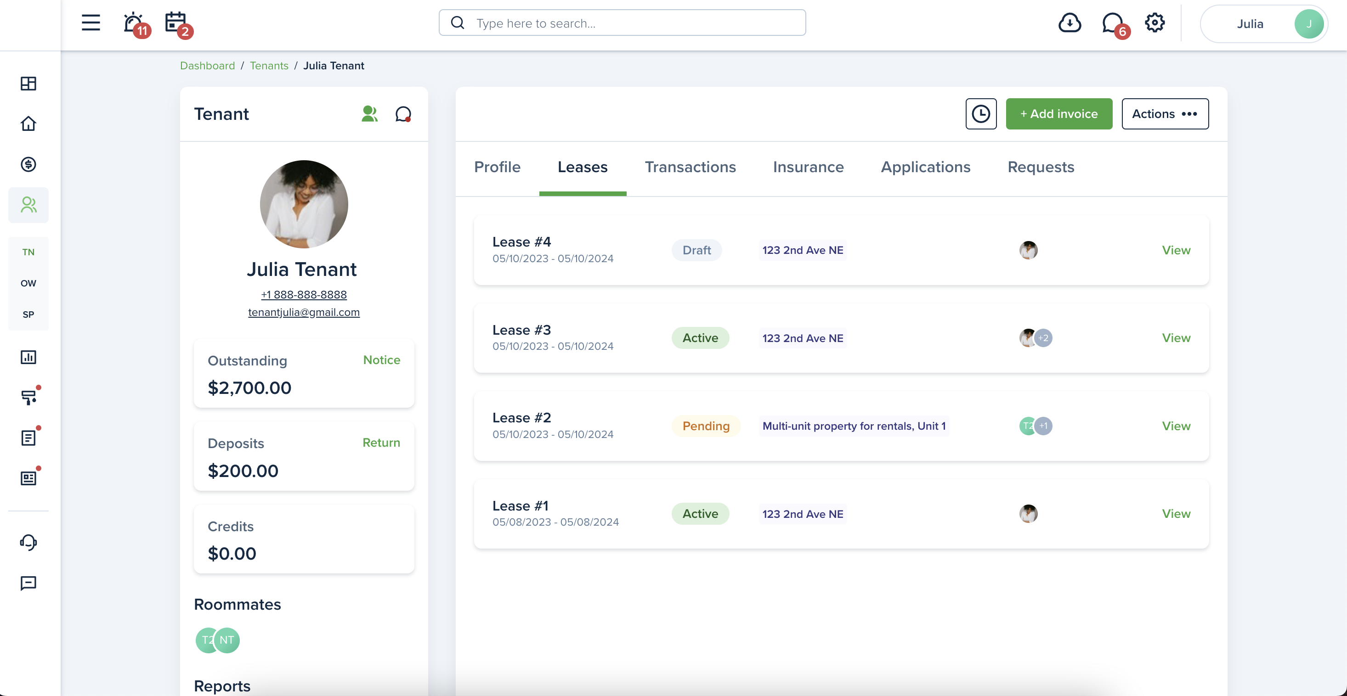Click the reports bar-chart icon in sidebar
Screen dimensions: 1347x696
pos(28,357)
